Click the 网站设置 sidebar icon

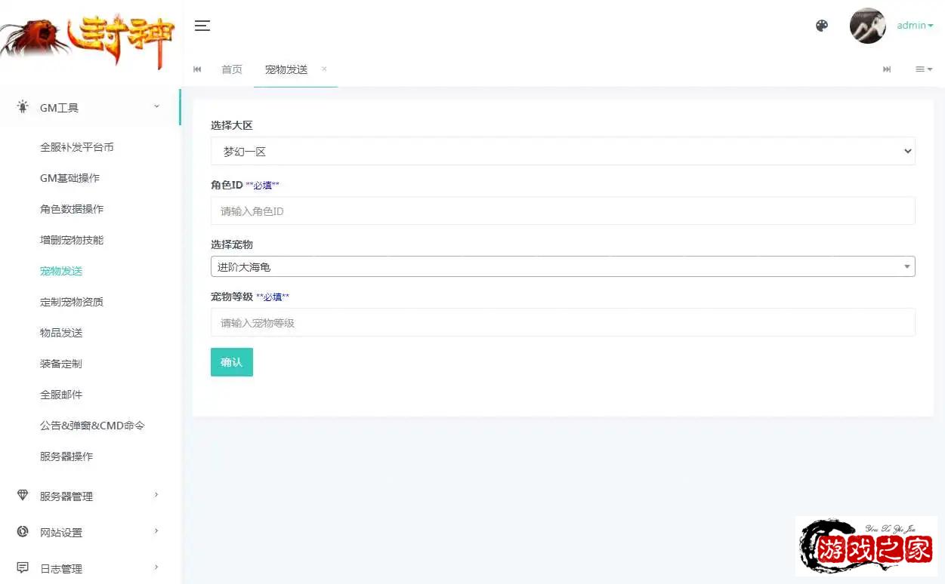[23, 532]
